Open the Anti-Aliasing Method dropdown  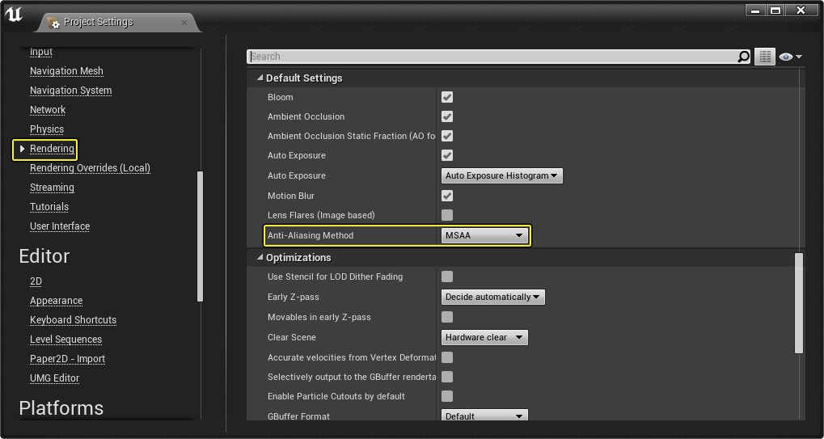(x=485, y=235)
